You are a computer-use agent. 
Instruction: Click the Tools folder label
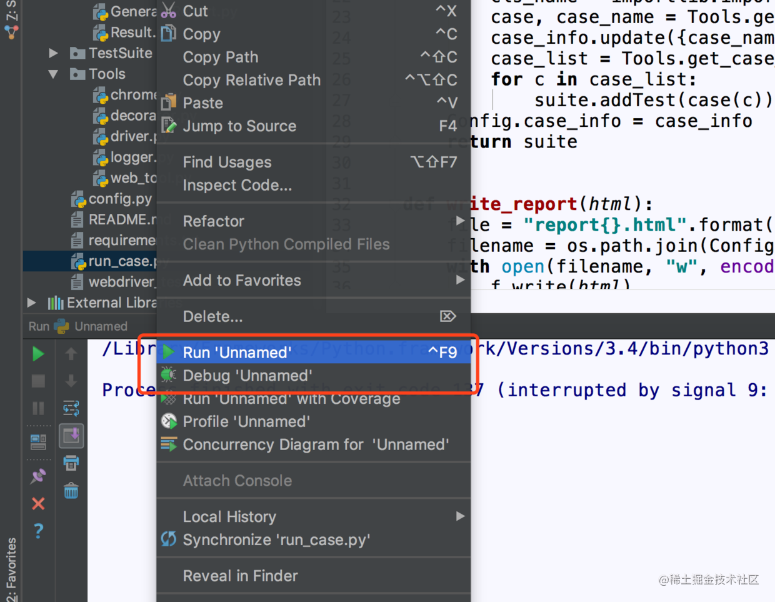click(x=107, y=74)
